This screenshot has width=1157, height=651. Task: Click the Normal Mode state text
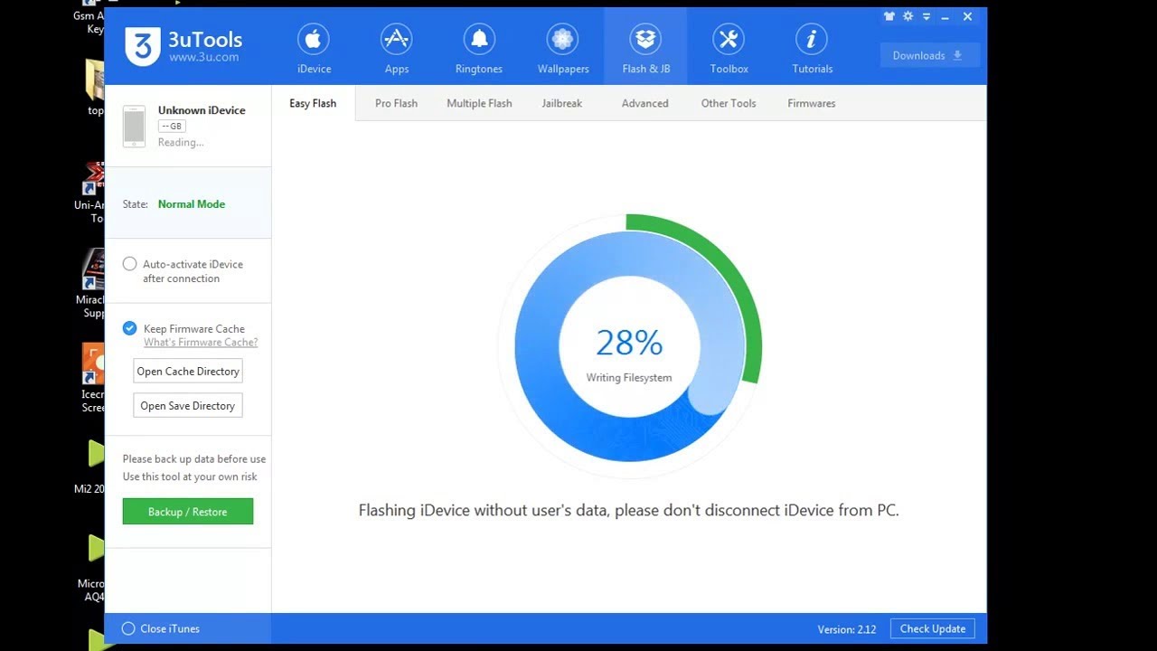pos(192,204)
